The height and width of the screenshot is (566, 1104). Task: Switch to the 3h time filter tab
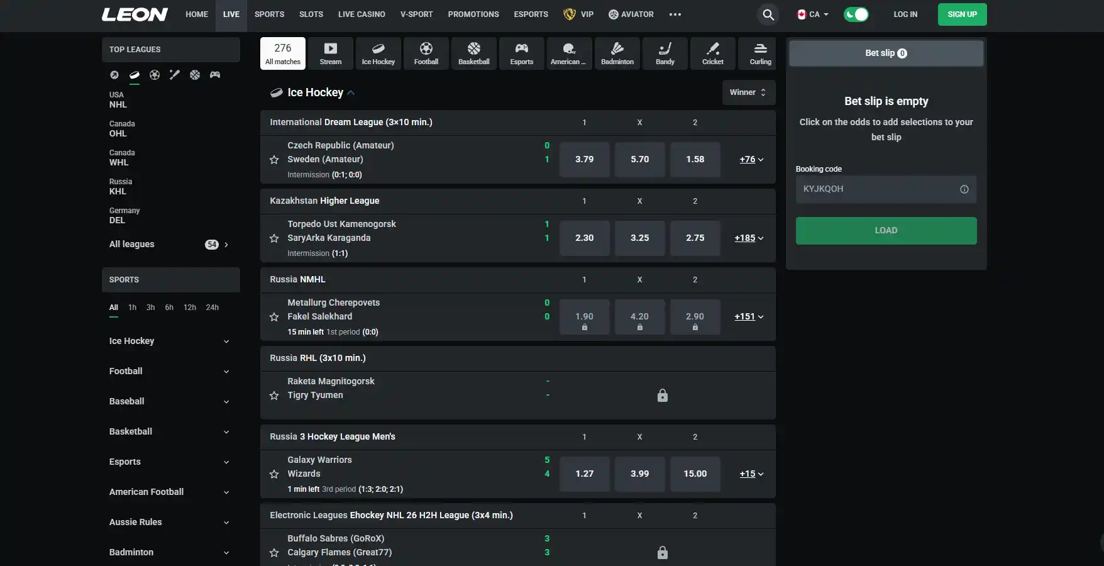[151, 308]
